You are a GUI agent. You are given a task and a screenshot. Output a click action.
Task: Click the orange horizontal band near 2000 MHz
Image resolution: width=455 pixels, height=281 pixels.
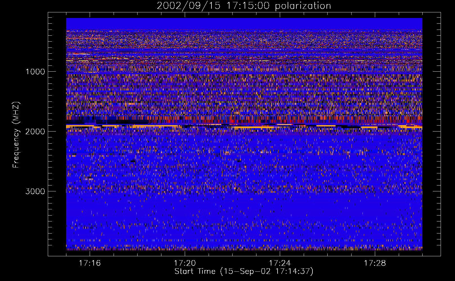tap(244, 126)
